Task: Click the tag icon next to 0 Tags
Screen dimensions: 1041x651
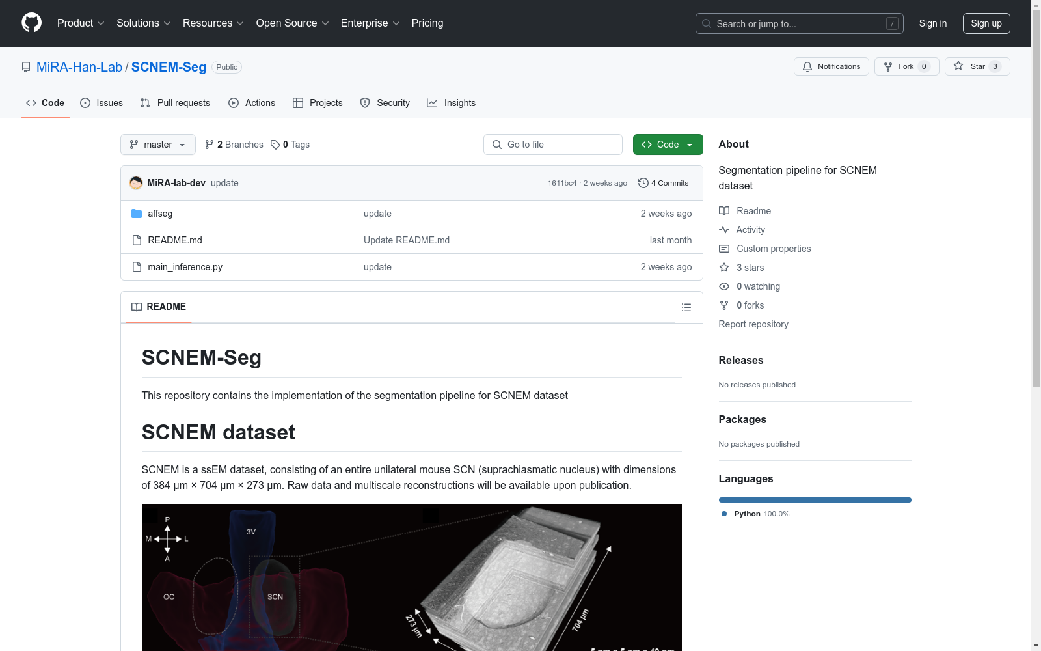Action: [x=275, y=145]
